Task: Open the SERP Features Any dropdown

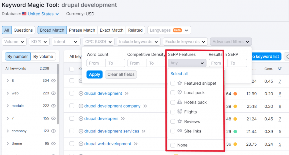Action: (x=187, y=63)
